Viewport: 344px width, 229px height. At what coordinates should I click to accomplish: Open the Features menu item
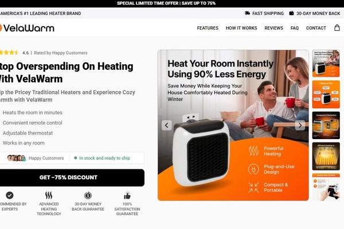tap(208, 28)
